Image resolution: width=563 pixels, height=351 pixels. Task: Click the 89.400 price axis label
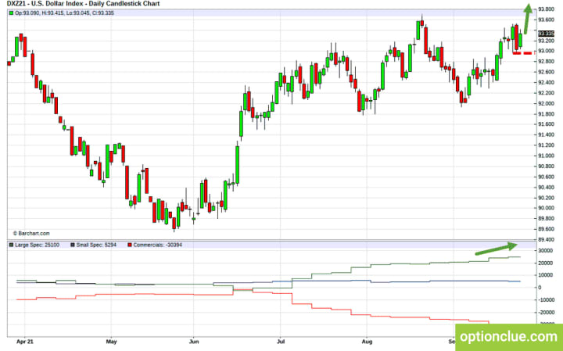click(x=546, y=239)
